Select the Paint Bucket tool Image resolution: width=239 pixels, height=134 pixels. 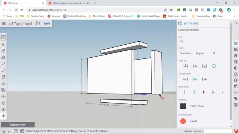3,57
